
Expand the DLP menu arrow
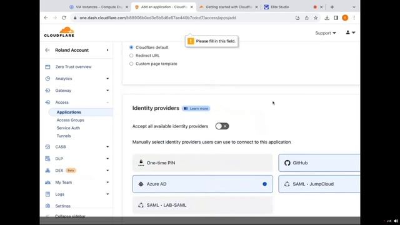pyautogui.click(x=107, y=159)
